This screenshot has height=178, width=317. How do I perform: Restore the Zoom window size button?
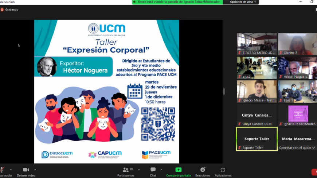pyautogui.click(x=312, y=1)
